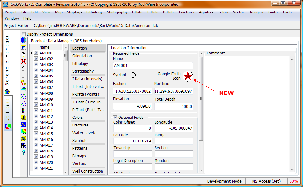Click the borehole symbol icon beside Symbol
303x187 pixels.
coord(133,75)
